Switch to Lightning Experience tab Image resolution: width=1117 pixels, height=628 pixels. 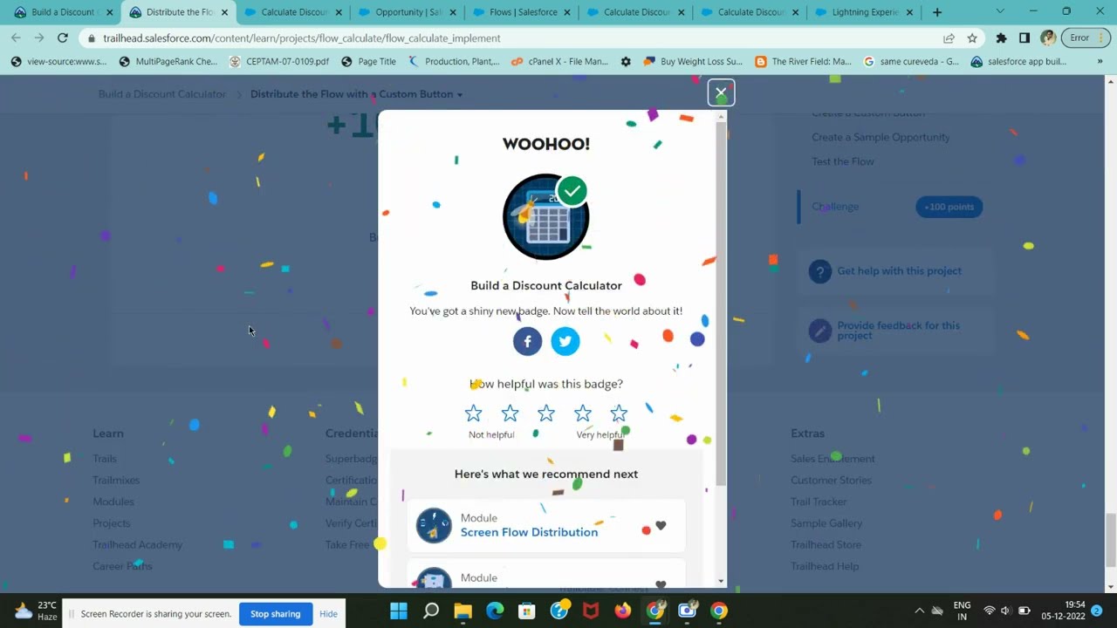click(865, 12)
